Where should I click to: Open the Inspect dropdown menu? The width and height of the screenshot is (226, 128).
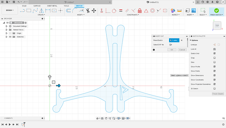point(176,15)
